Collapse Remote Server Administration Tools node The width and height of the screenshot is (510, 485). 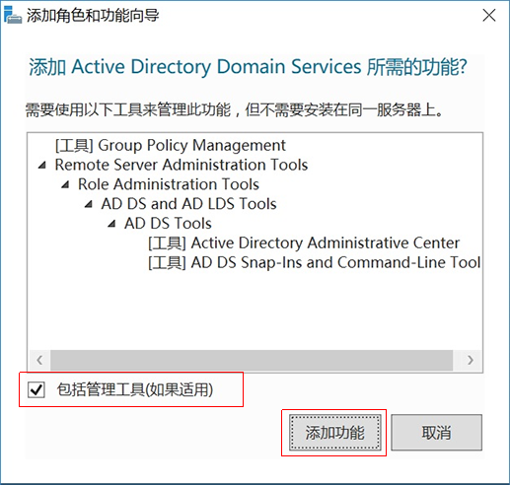click(x=41, y=165)
